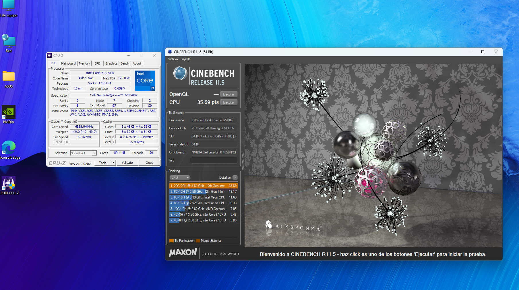Viewport: 519px width, 290px height.
Task: Select ranking row 3 8C/16H 3.33 GHz
Action: click(204, 197)
